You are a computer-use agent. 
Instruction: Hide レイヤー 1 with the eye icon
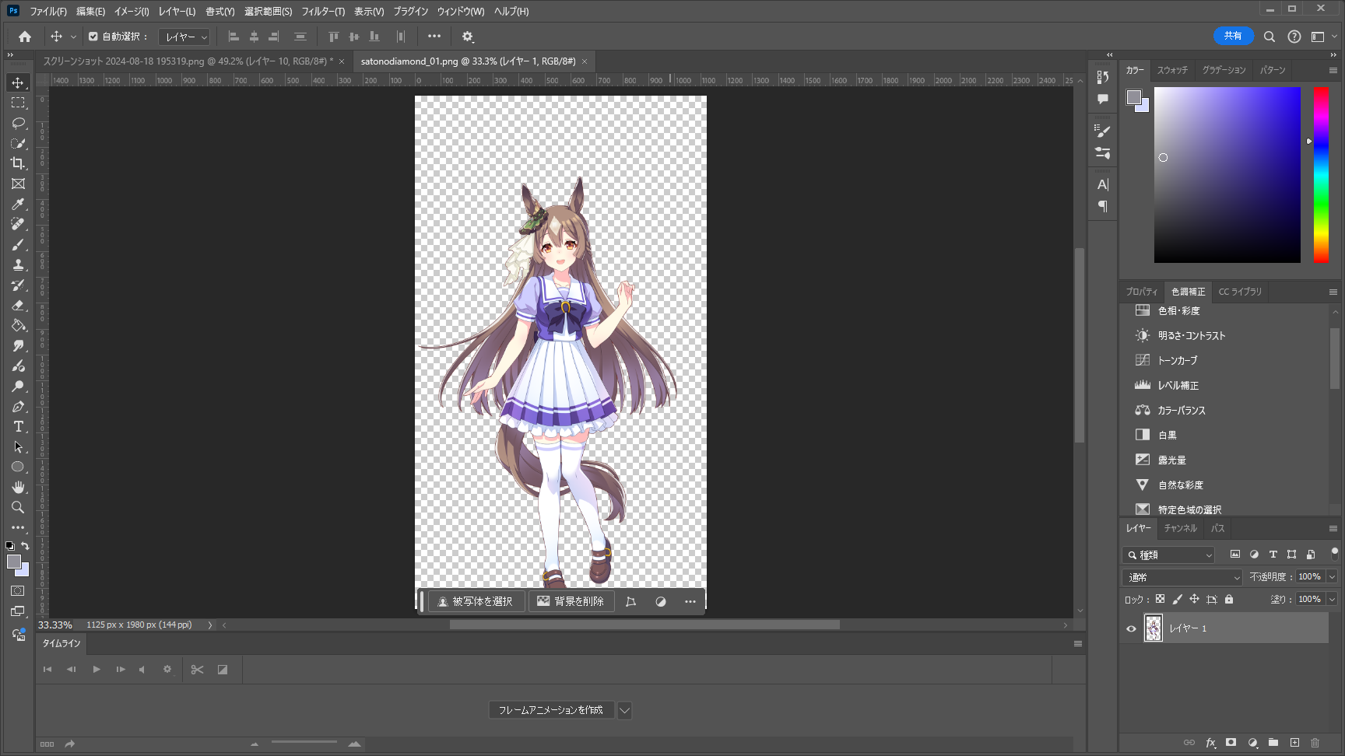click(x=1132, y=628)
